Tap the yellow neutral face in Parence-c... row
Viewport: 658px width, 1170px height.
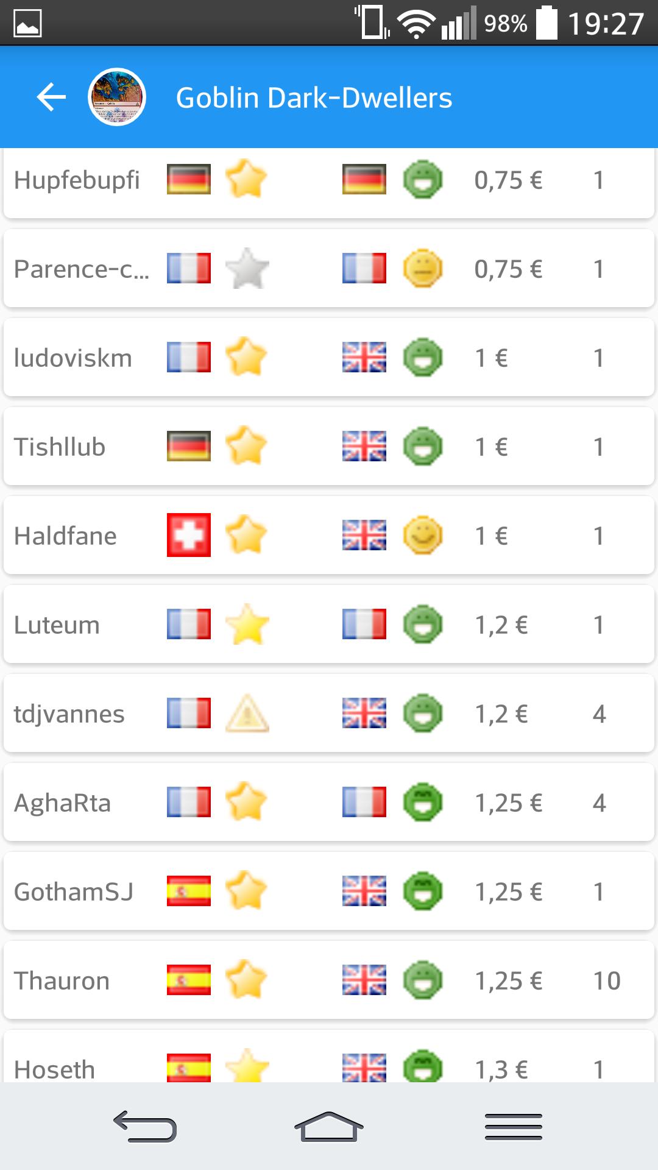(x=423, y=269)
